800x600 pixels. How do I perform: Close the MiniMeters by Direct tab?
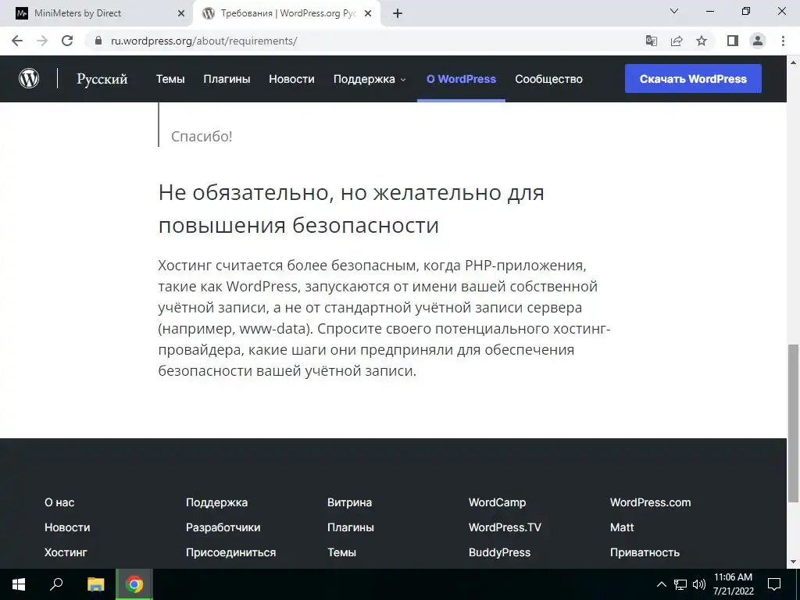[x=181, y=14]
